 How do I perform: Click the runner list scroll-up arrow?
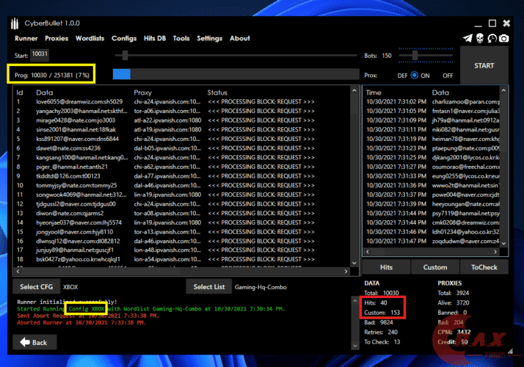(x=354, y=90)
